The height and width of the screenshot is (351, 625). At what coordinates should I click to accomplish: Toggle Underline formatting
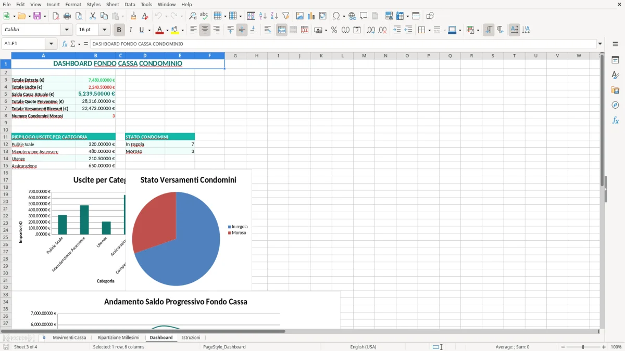tap(141, 30)
